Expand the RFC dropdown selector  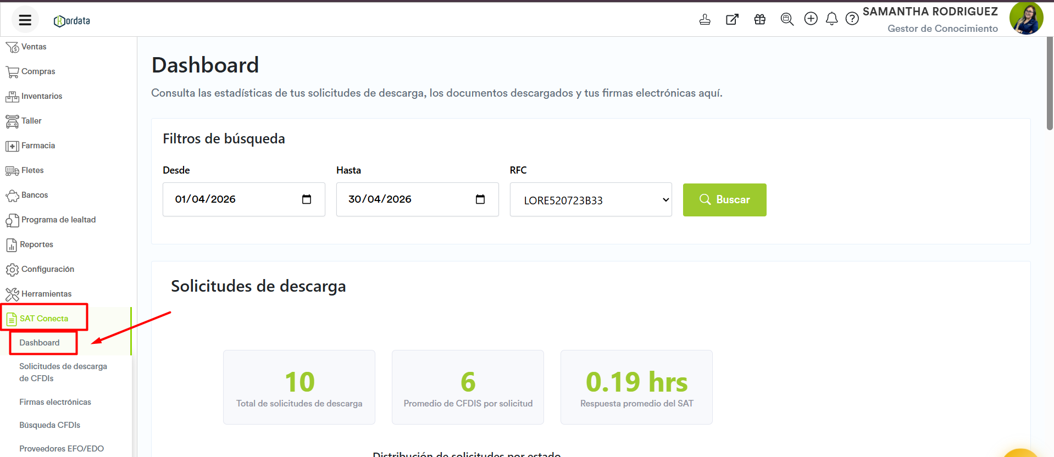591,200
